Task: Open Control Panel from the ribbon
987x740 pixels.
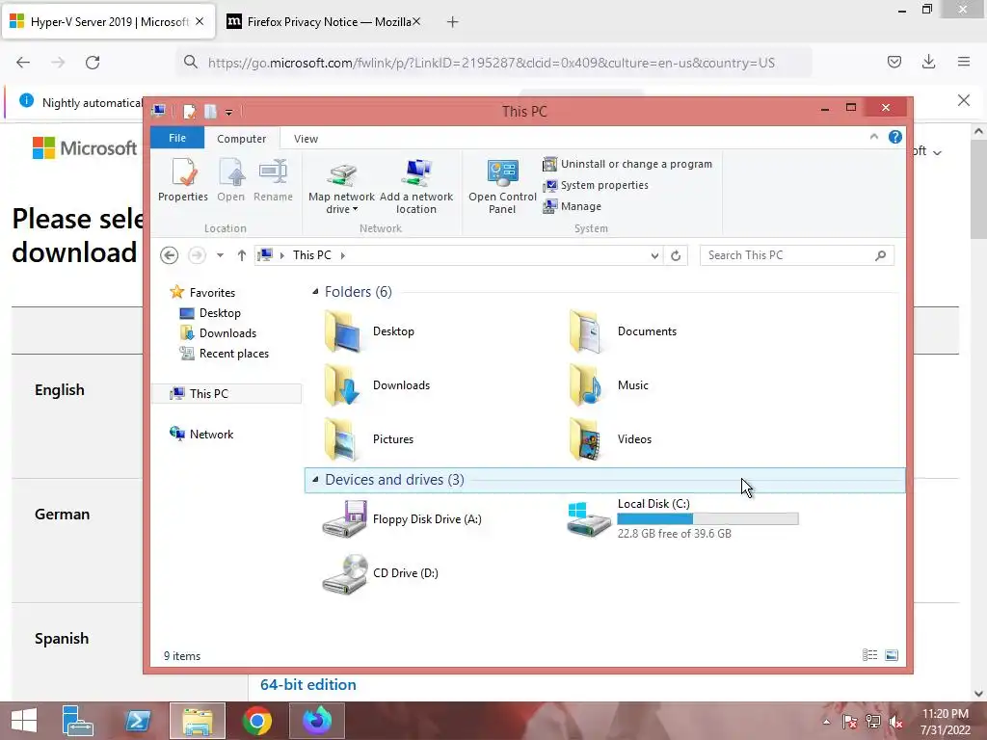Action: tap(502, 187)
